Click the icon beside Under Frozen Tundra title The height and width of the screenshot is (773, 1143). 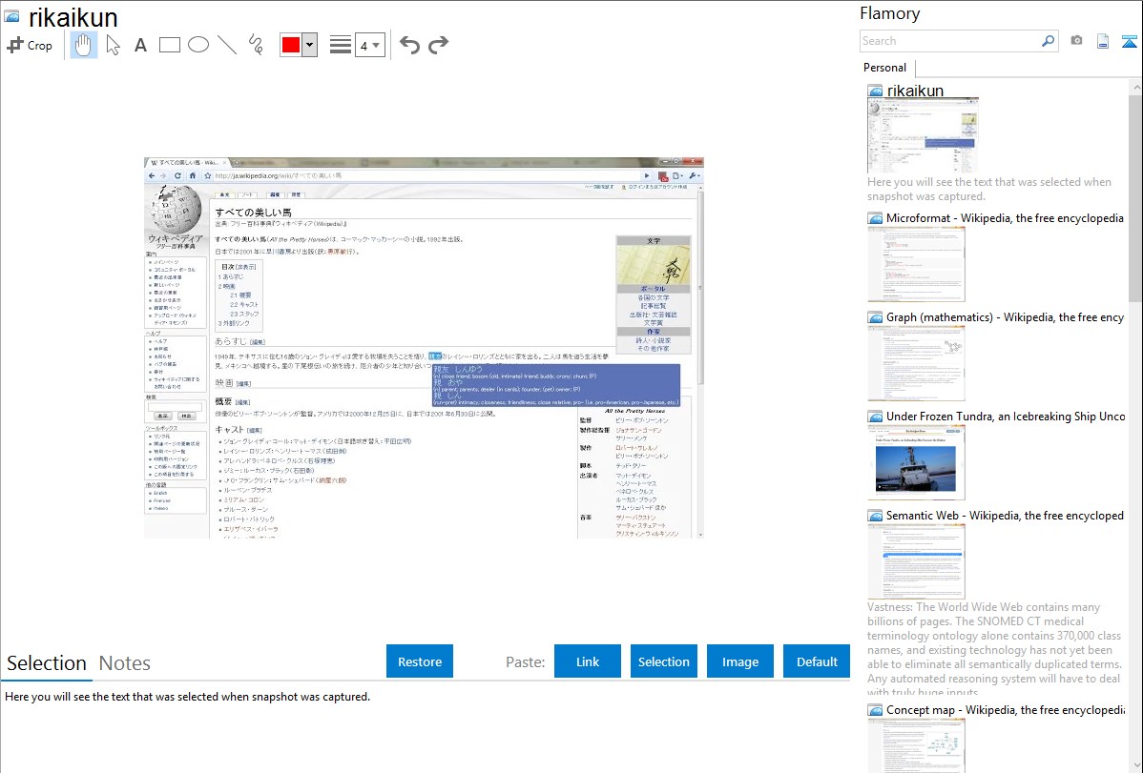pyautogui.click(x=875, y=417)
